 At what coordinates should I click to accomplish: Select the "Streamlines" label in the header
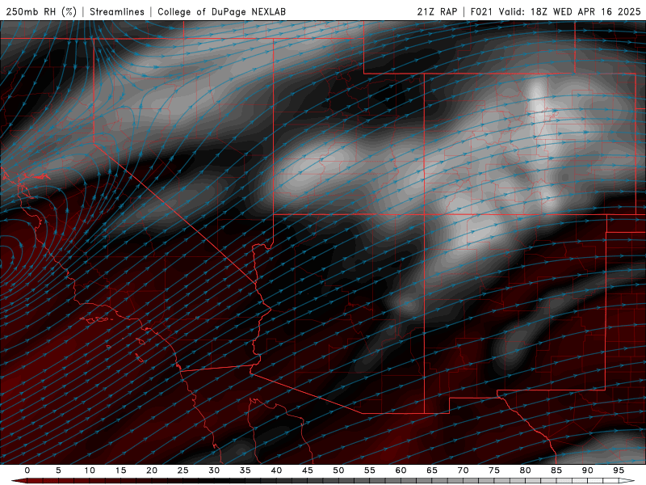pyautogui.click(x=117, y=11)
